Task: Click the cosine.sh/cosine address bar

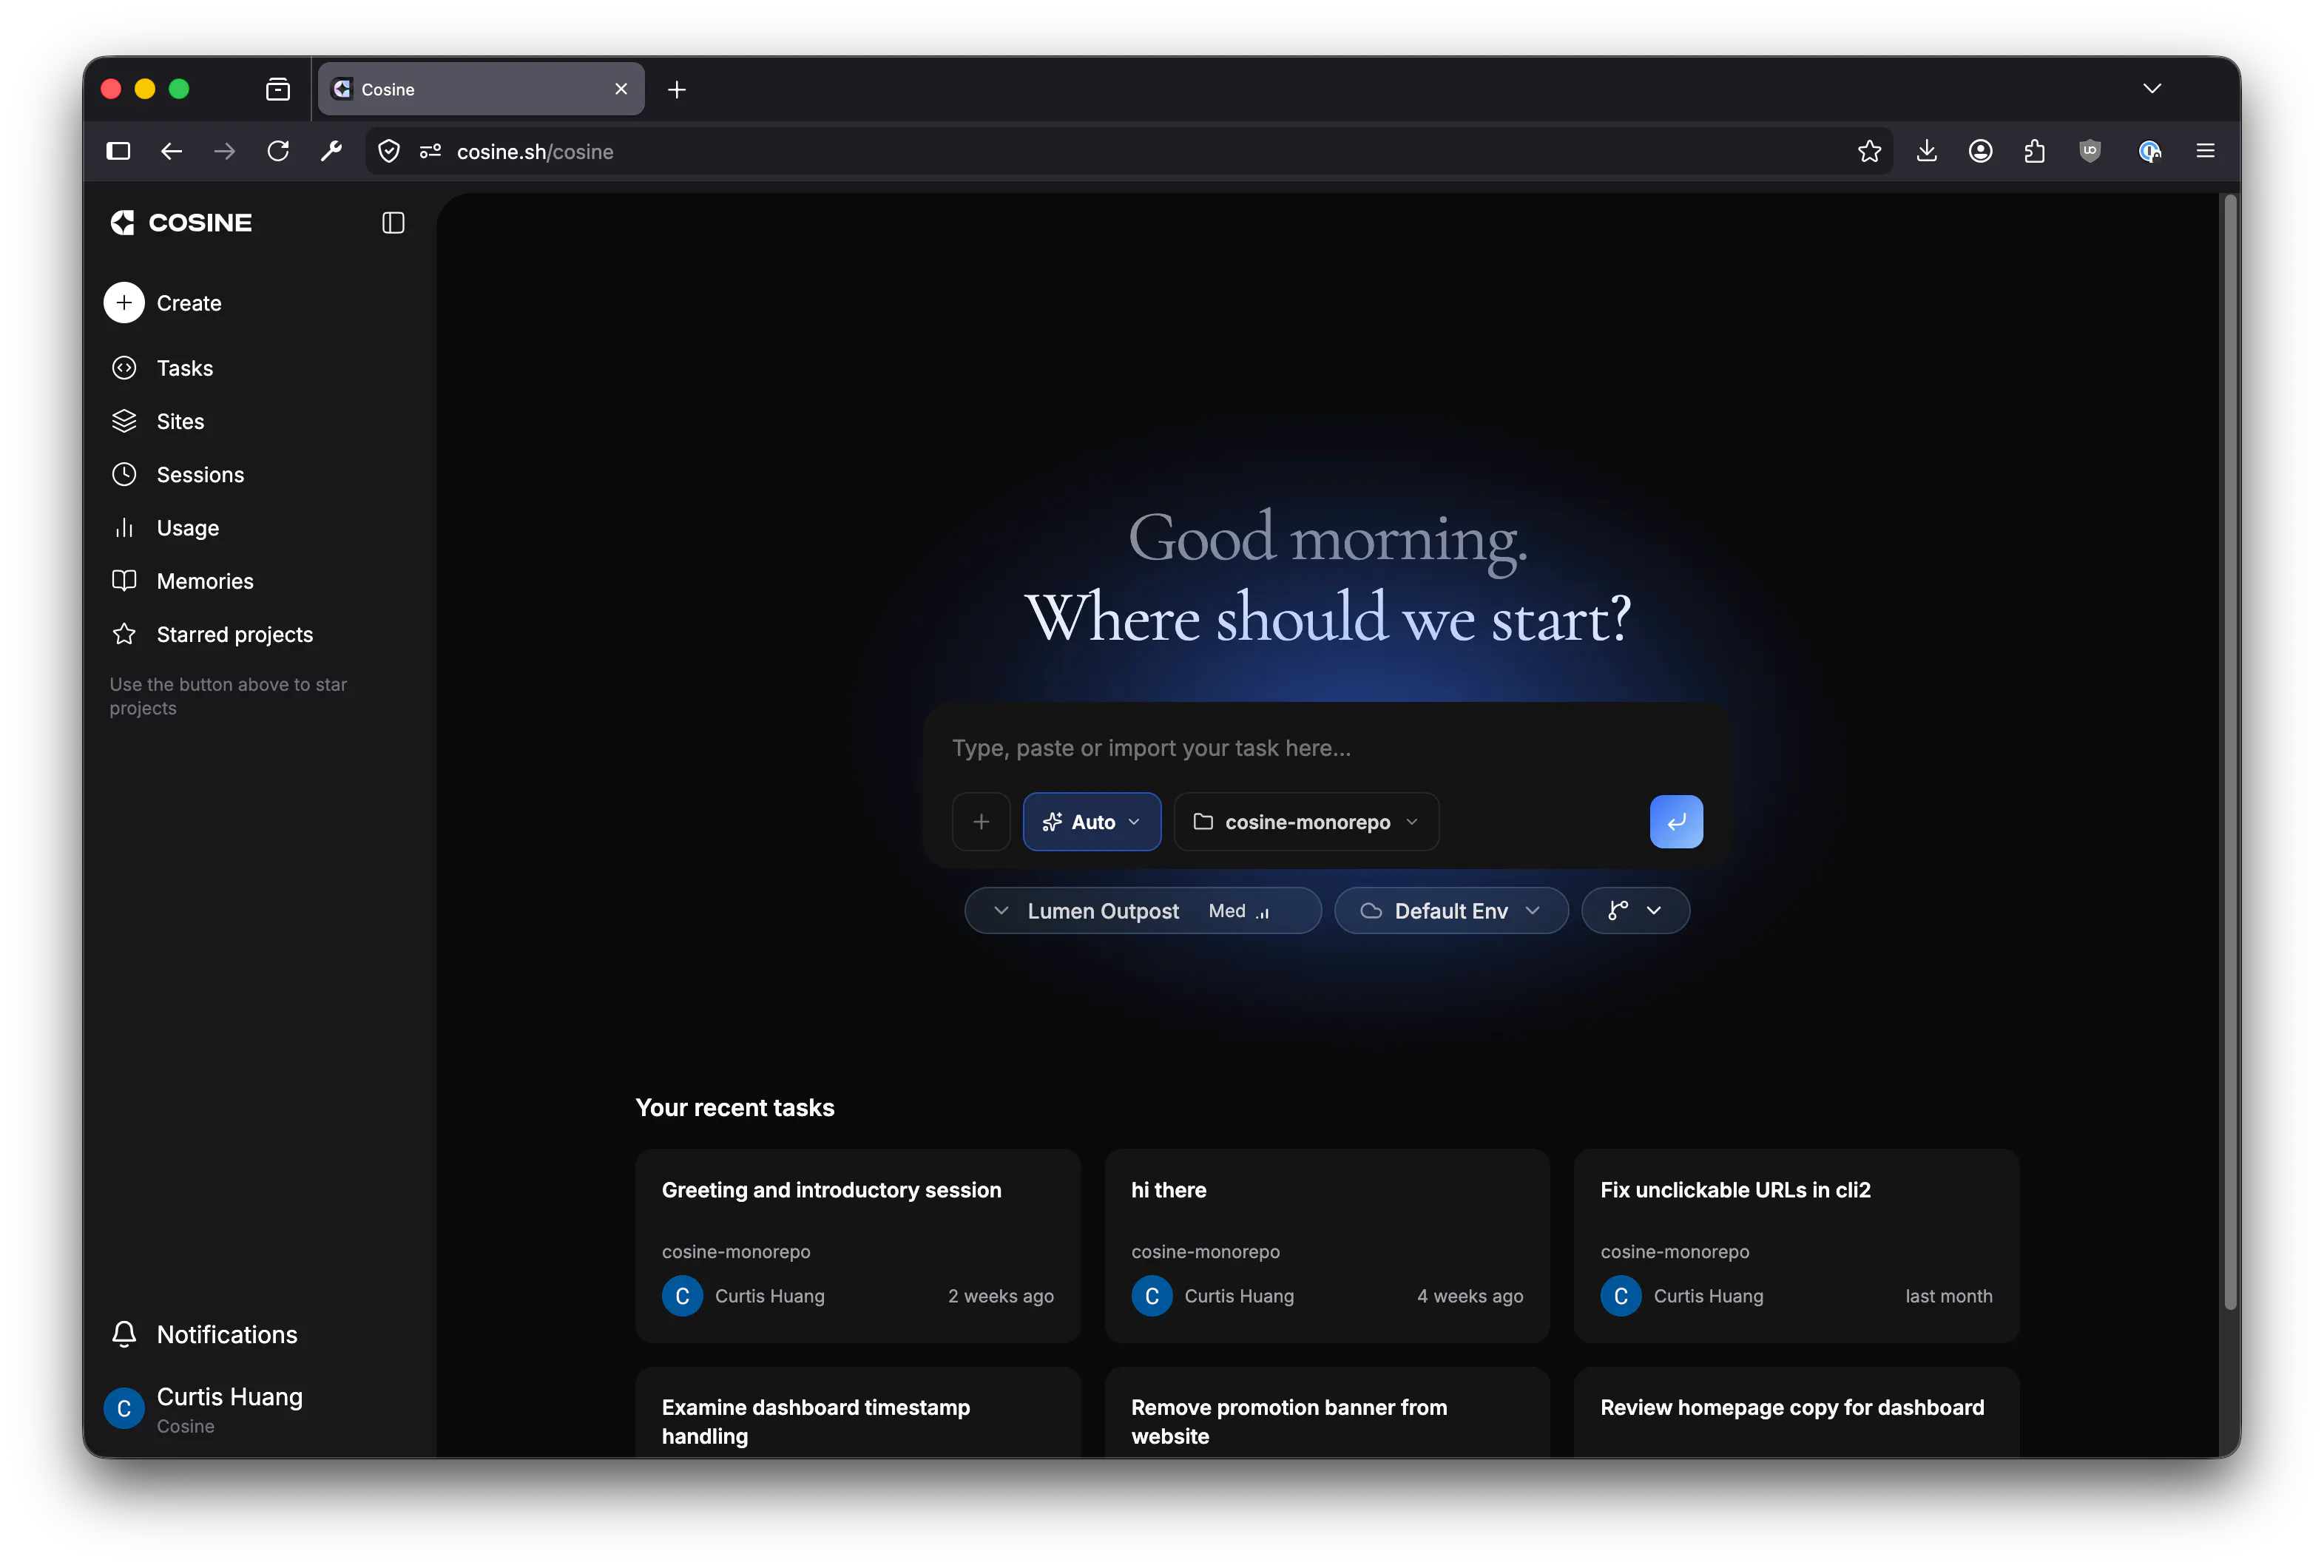Action: click(1130, 151)
